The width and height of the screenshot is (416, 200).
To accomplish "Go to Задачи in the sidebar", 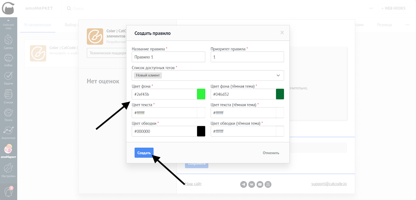I will click(x=8, y=78).
